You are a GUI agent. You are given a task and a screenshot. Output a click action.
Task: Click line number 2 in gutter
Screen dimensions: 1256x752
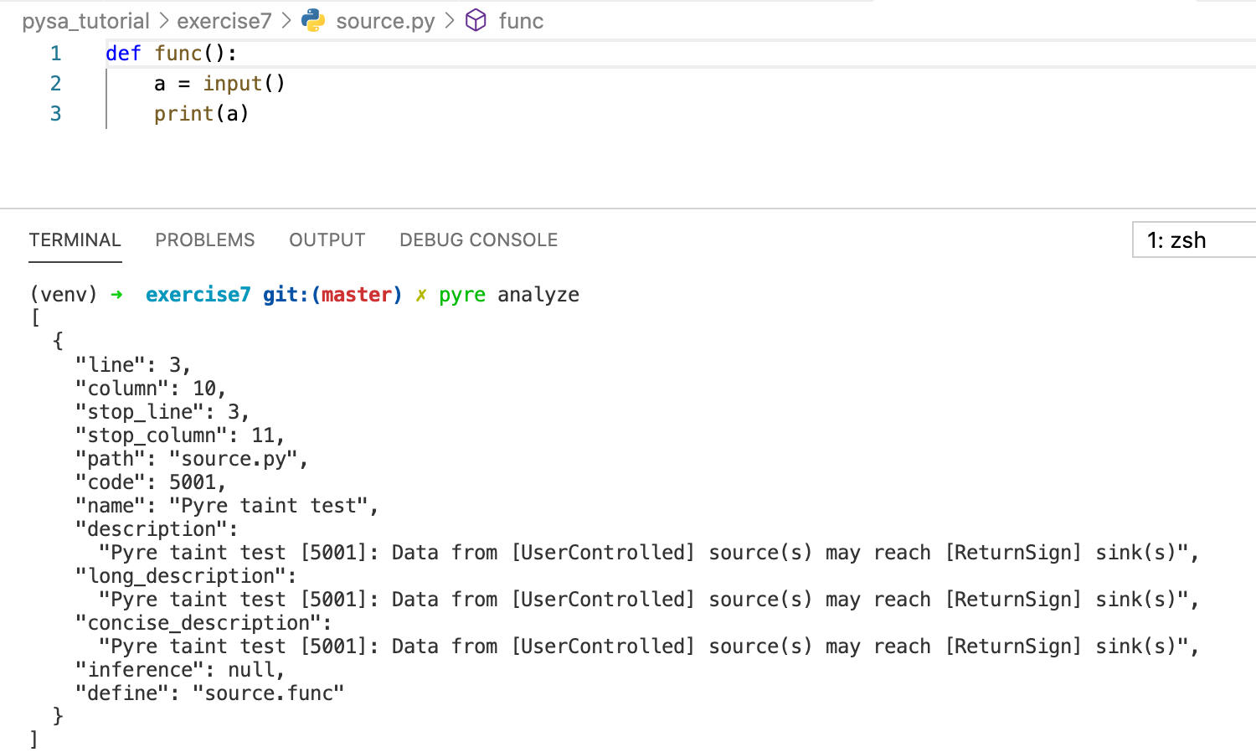click(56, 84)
